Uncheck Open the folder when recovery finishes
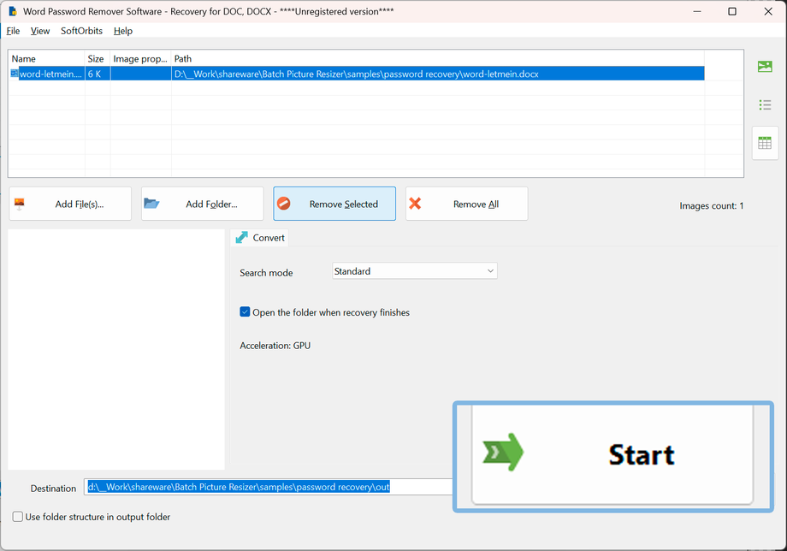 point(245,312)
